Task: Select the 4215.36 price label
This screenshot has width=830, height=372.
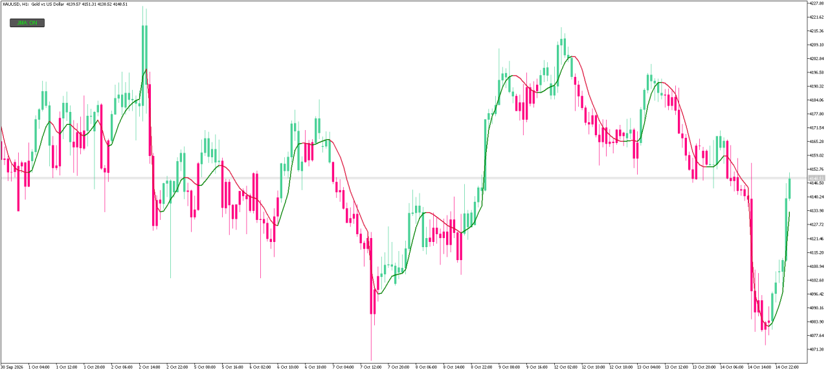Action: coord(816,31)
